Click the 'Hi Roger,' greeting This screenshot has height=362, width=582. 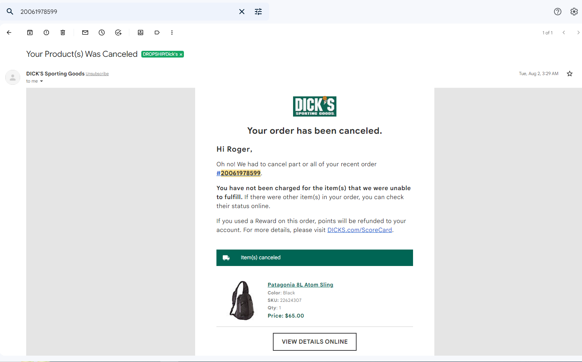(x=234, y=149)
